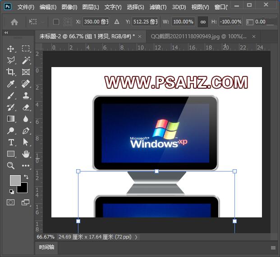Select the Magic Wand tool
The image size is (280, 257).
pos(26,60)
